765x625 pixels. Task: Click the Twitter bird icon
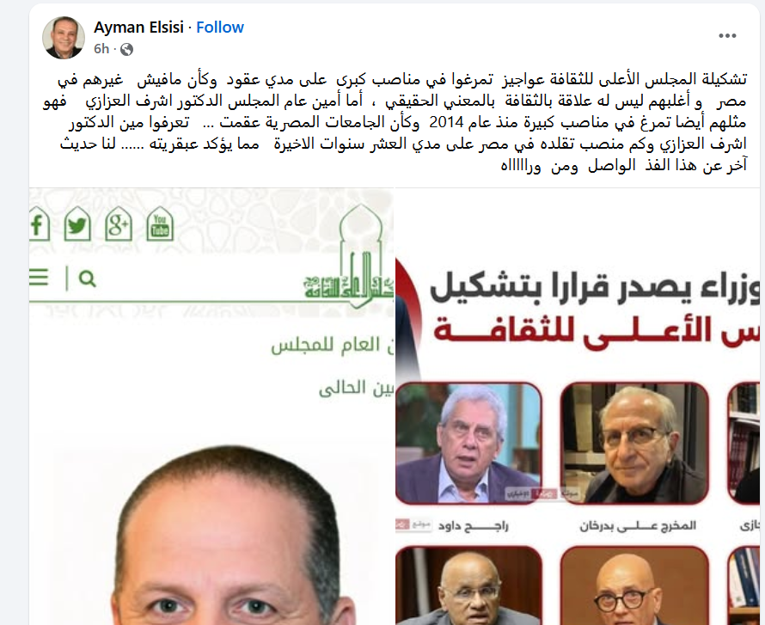pos(77,224)
